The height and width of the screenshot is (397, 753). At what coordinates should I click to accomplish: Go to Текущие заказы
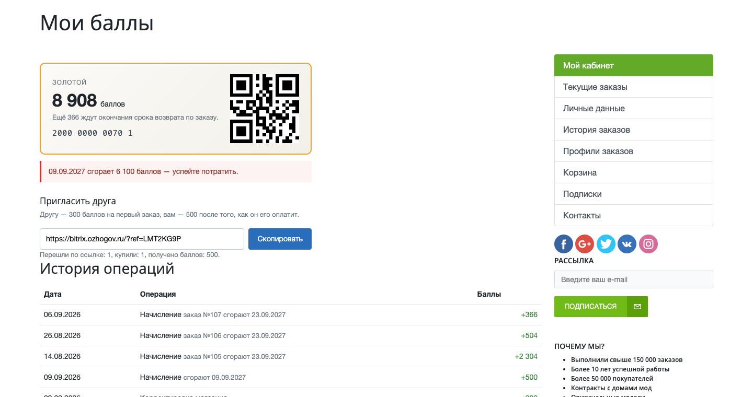pos(634,87)
